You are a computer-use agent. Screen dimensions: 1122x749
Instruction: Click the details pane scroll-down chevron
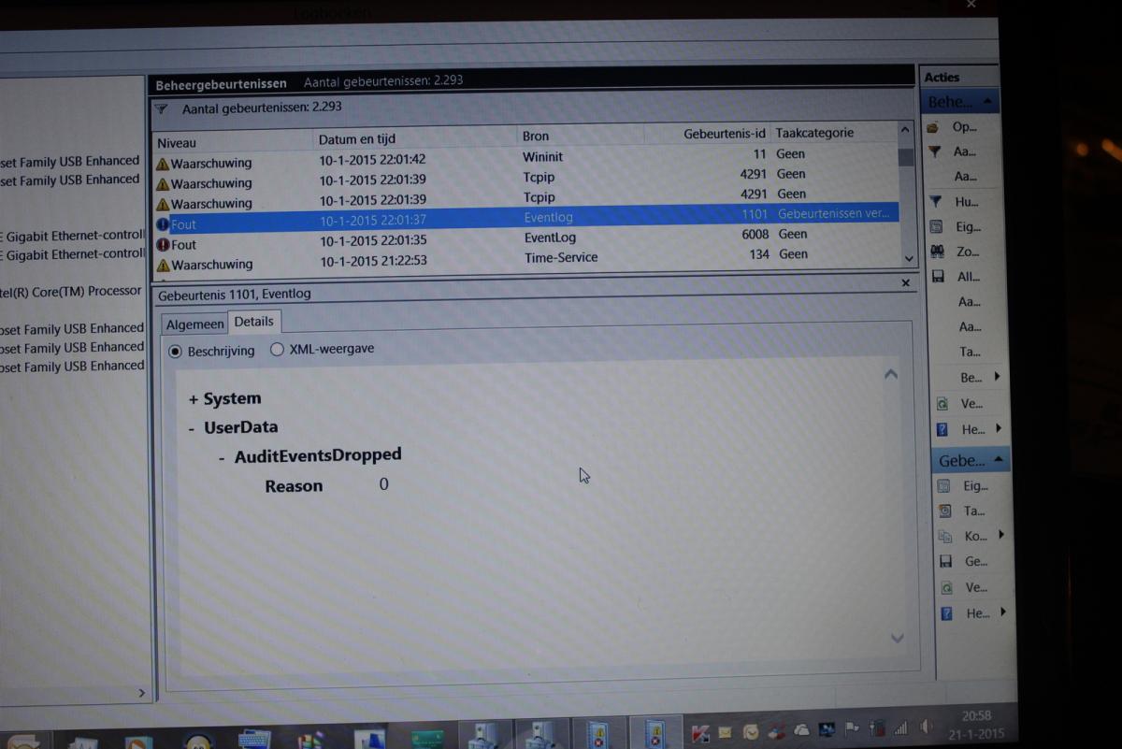tap(897, 638)
